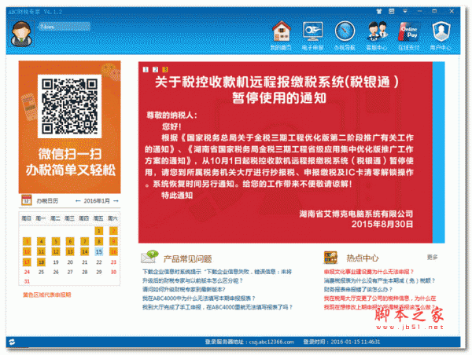The height and width of the screenshot is (355, 472).
Task: Select January 31 in the calendar
Action: [x=27, y=281]
